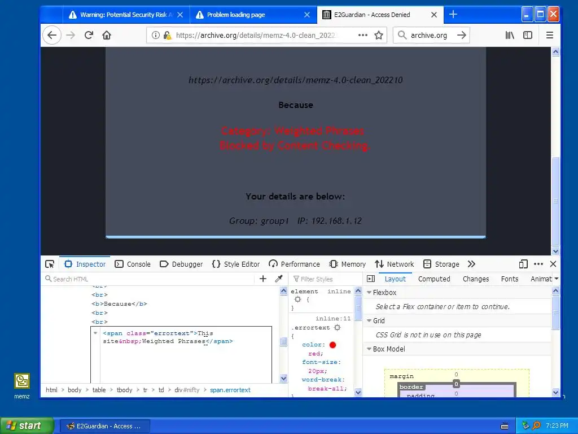The height and width of the screenshot is (434, 578).
Task: Go back to the previous page
Action: click(x=52, y=36)
